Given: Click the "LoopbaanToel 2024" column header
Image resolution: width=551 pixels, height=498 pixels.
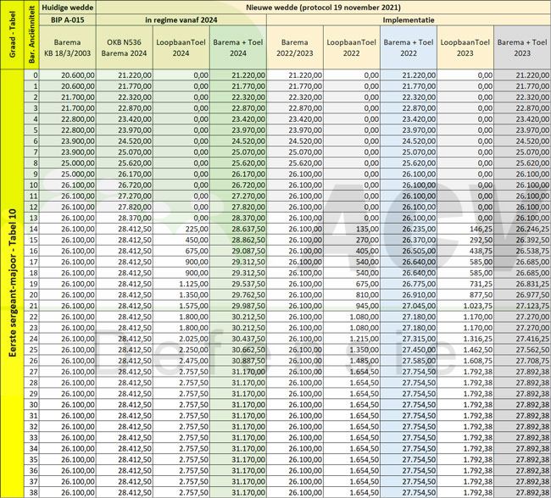Looking at the screenshot, I should 181,47.
